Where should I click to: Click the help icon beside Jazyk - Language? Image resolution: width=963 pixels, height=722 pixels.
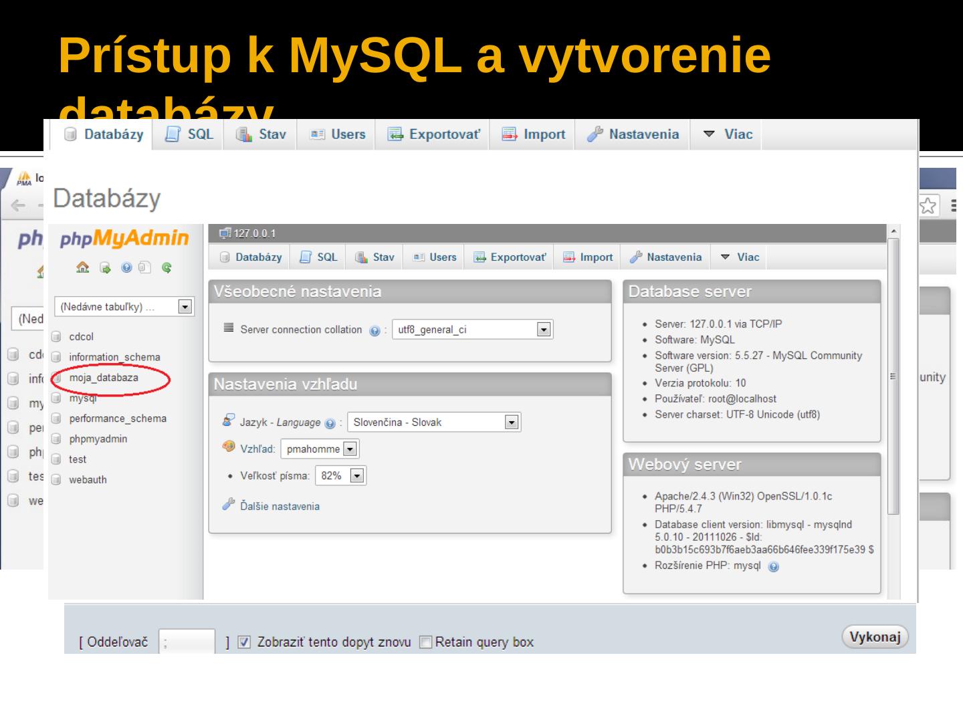pos(330,424)
